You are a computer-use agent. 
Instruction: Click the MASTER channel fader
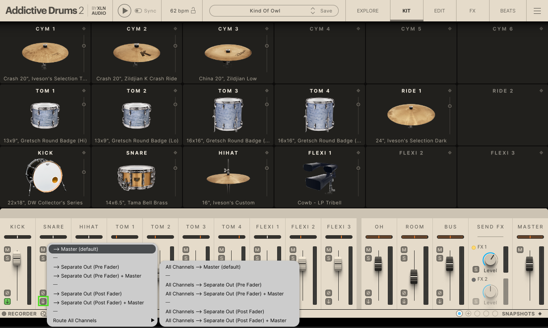point(530,264)
